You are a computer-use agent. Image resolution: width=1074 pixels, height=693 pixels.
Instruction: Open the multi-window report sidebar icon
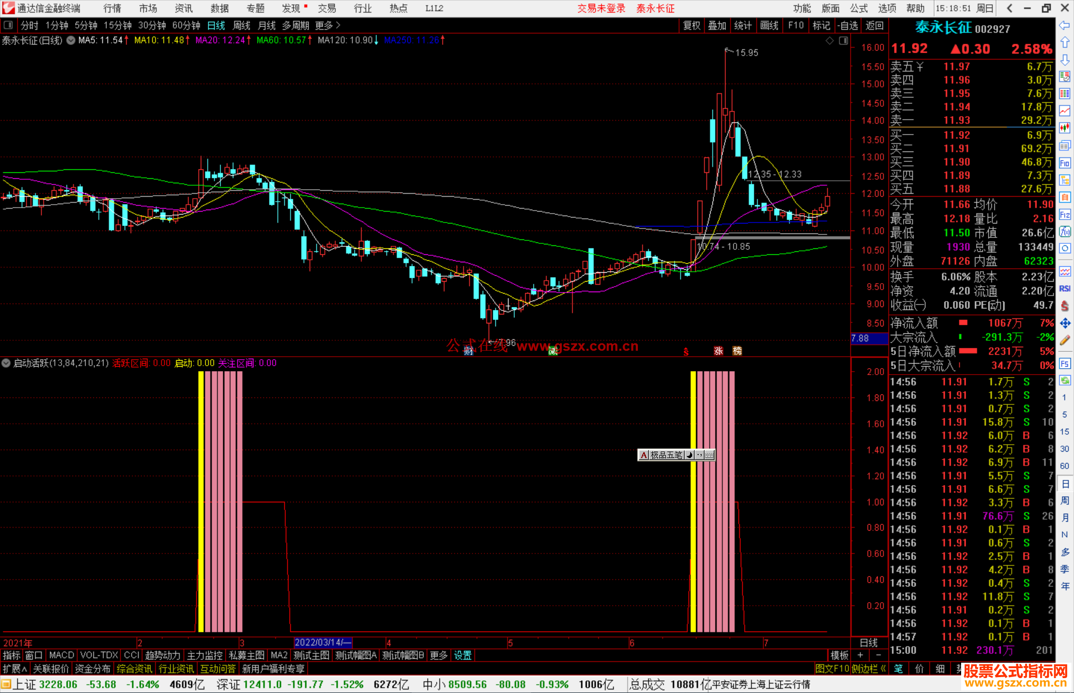pyautogui.click(x=1065, y=145)
